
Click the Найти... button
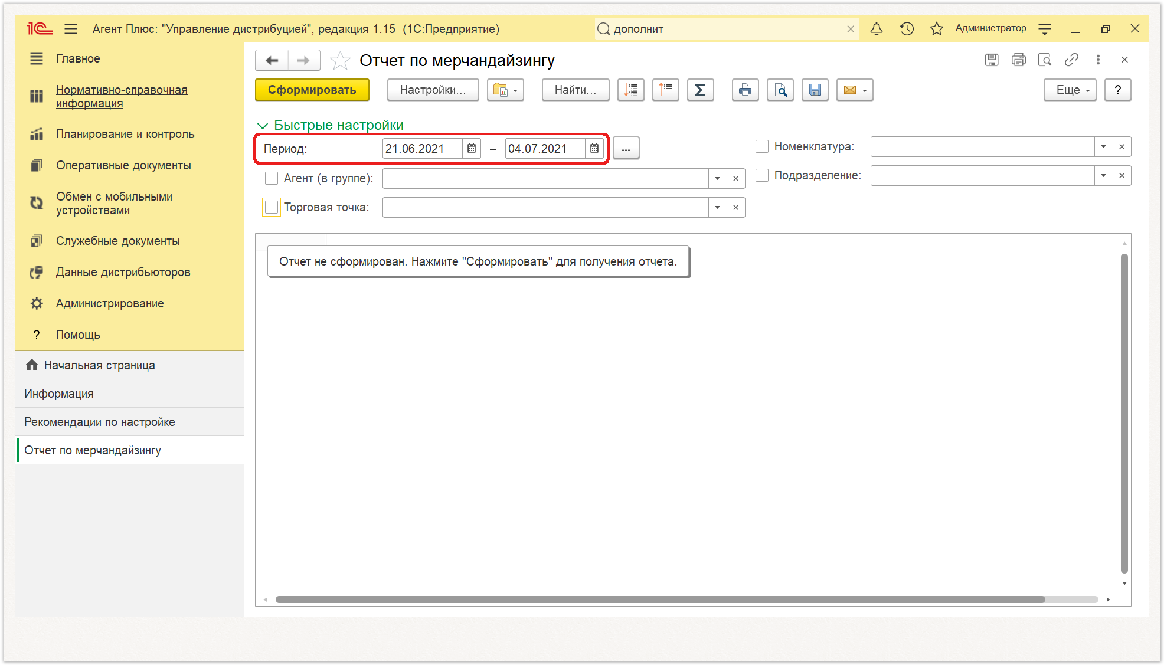(x=576, y=90)
